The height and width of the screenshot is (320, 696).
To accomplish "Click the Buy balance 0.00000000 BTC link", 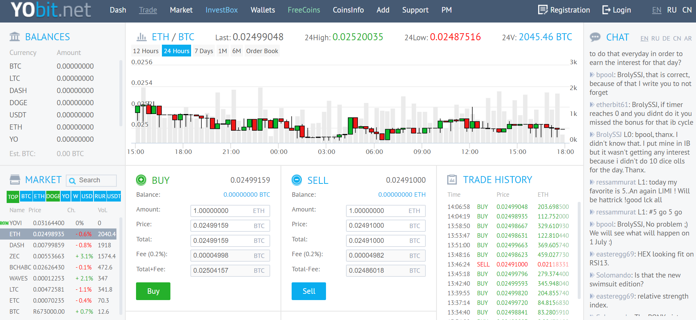I will [247, 195].
